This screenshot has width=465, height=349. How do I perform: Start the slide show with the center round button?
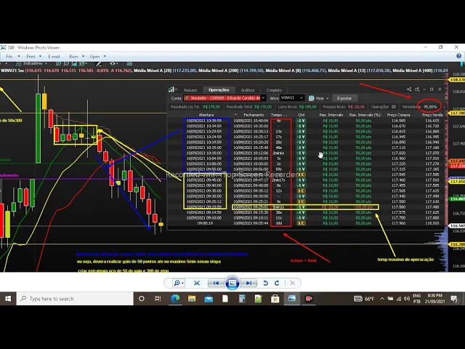point(232,283)
